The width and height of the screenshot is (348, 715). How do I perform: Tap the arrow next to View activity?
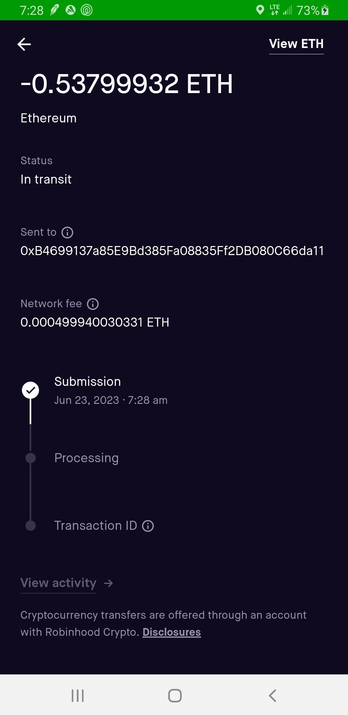click(109, 583)
